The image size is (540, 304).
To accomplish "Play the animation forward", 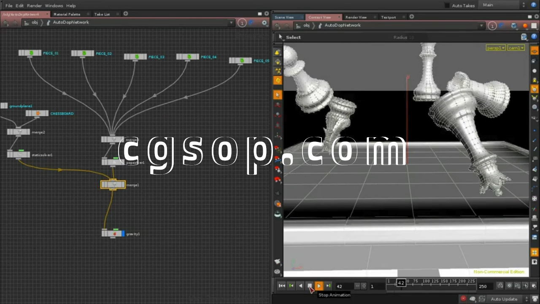I will (x=319, y=286).
